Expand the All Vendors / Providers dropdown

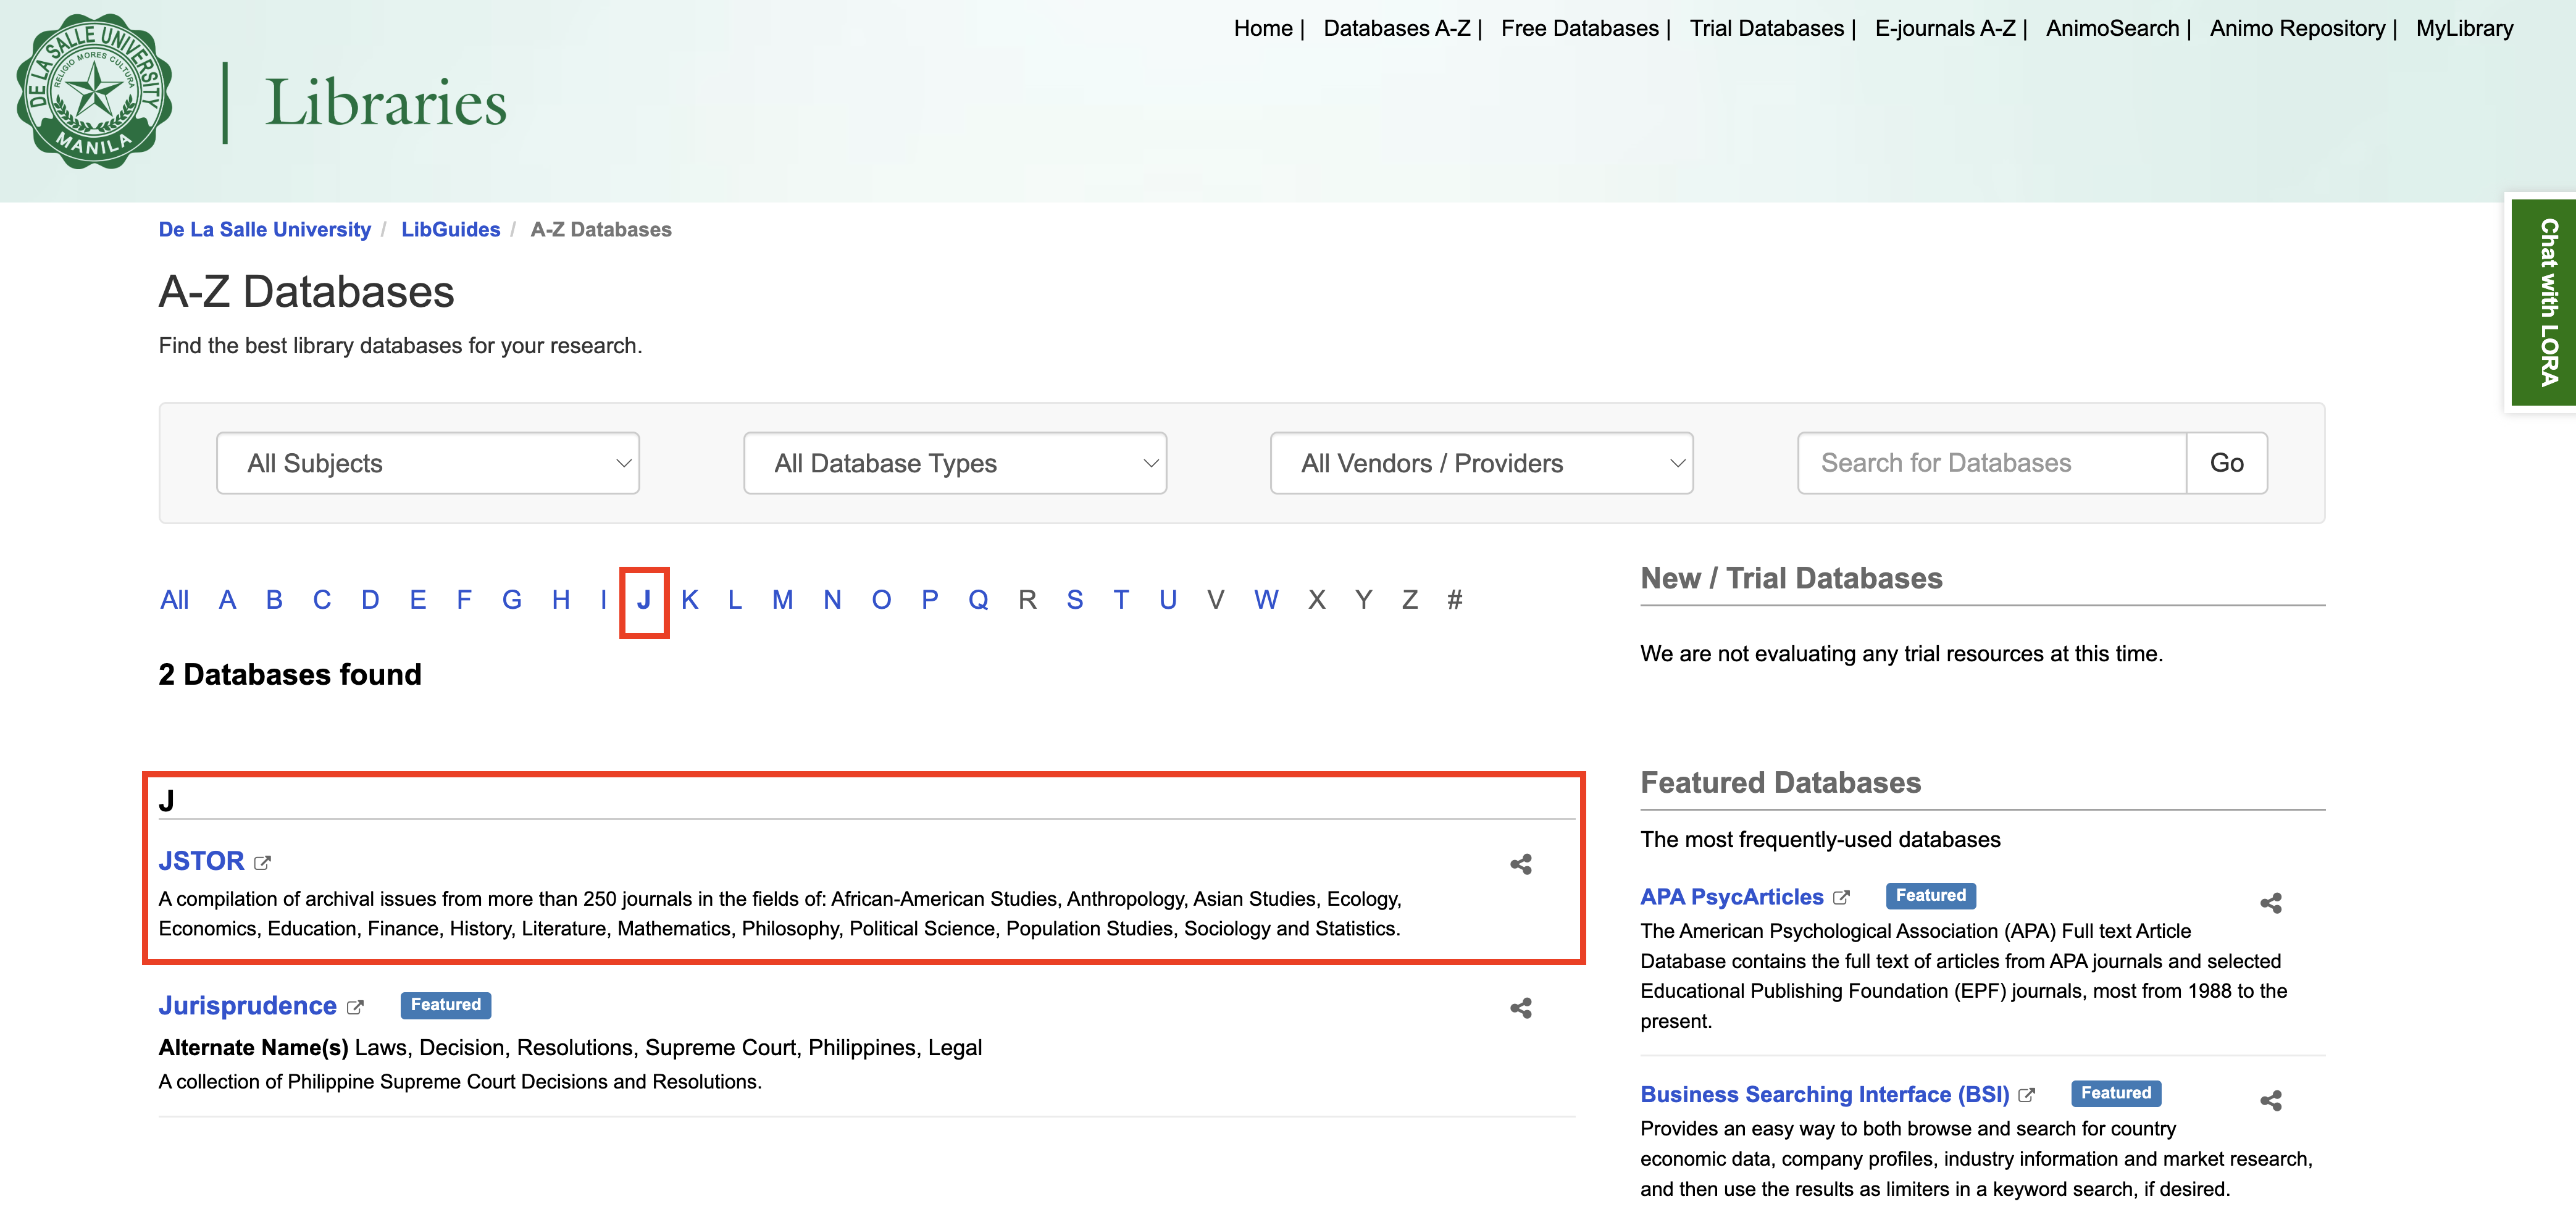point(1482,463)
